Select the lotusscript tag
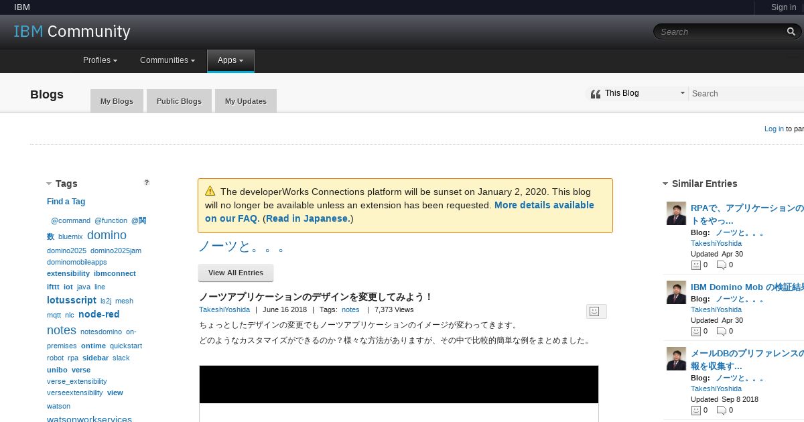 (x=72, y=300)
